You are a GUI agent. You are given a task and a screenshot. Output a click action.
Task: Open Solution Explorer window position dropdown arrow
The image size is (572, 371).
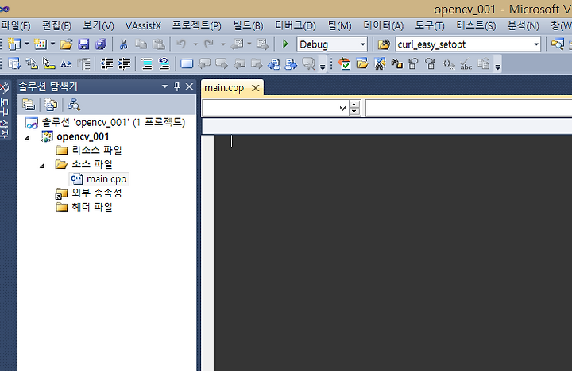tap(164, 86)
